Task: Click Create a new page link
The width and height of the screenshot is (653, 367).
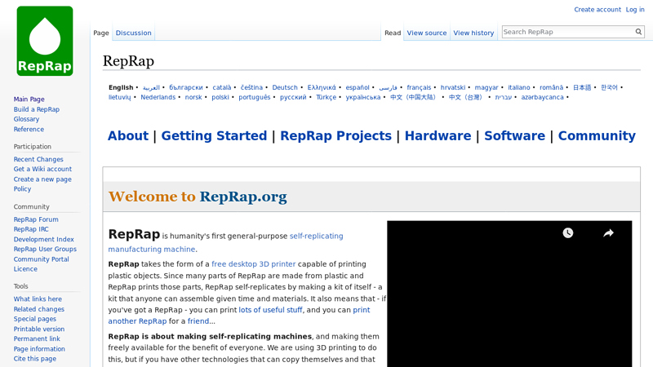Action: click(42, 179)
